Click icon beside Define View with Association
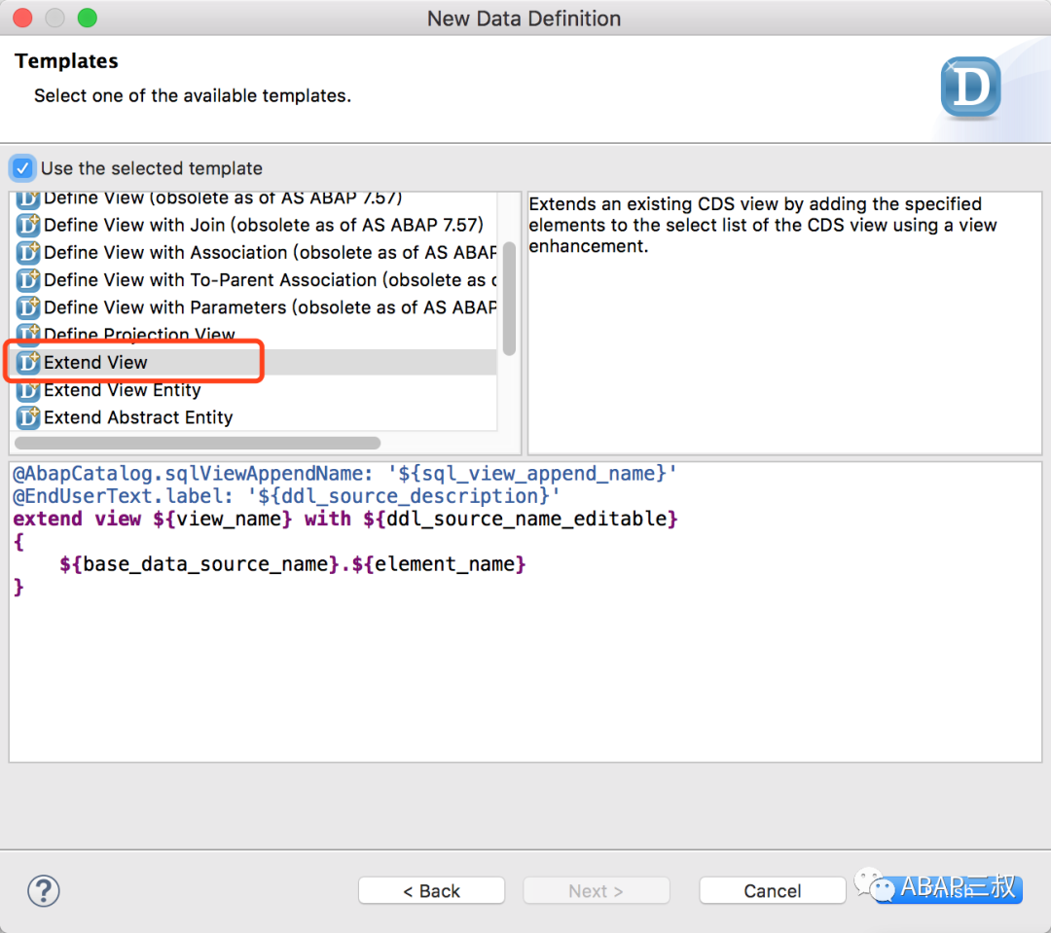1051x933 pixels. coord(28,252)
